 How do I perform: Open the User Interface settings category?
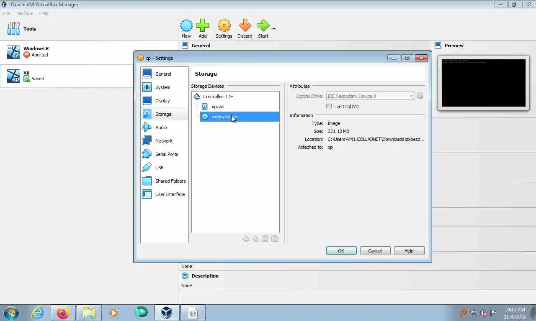164,194
